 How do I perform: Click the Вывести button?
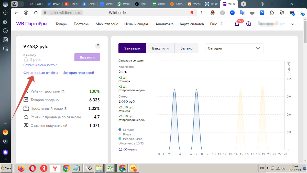87,57
